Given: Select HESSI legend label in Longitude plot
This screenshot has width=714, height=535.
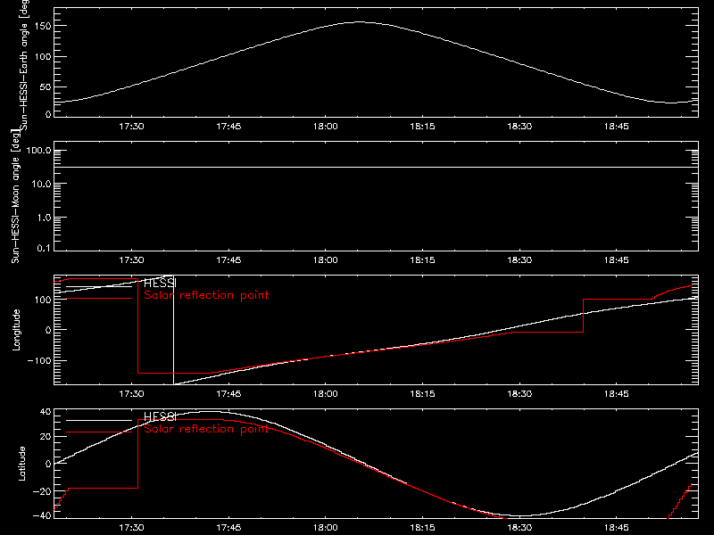Looking at the screenshot, I should [x=160, y=283].
